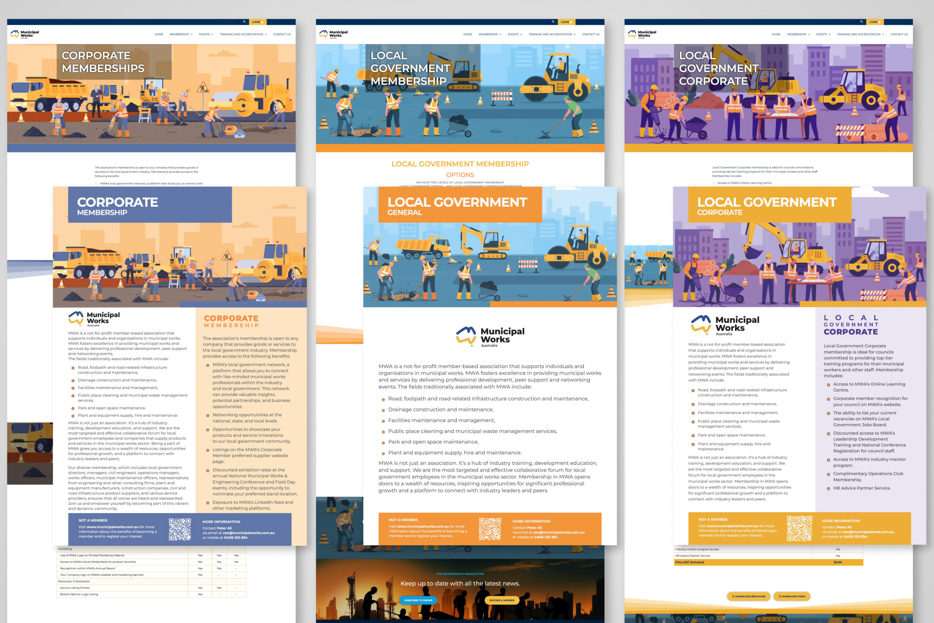Click 'Your Company logo on MWA's website' row
The width and height of the screenshot is (934, 623).
pos(151,575)
